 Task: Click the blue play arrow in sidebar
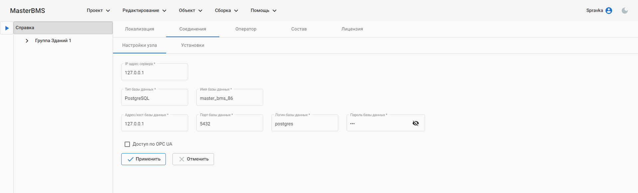pos(7,28)
